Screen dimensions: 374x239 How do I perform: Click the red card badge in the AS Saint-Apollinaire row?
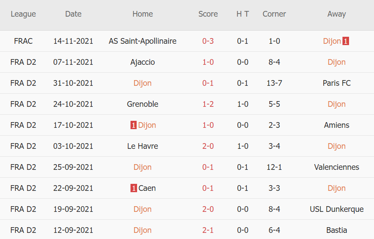346,41
